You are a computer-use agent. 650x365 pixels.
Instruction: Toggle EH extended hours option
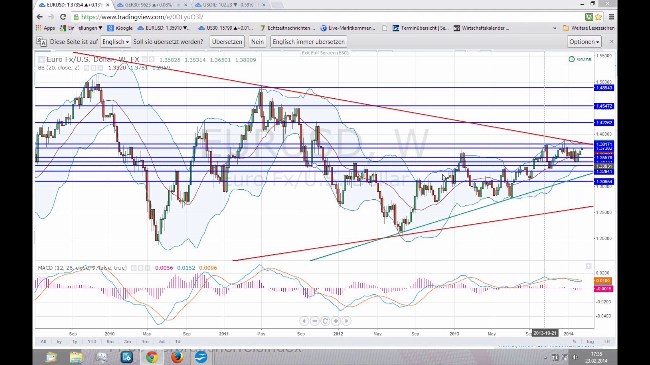[x=607, y=342]
